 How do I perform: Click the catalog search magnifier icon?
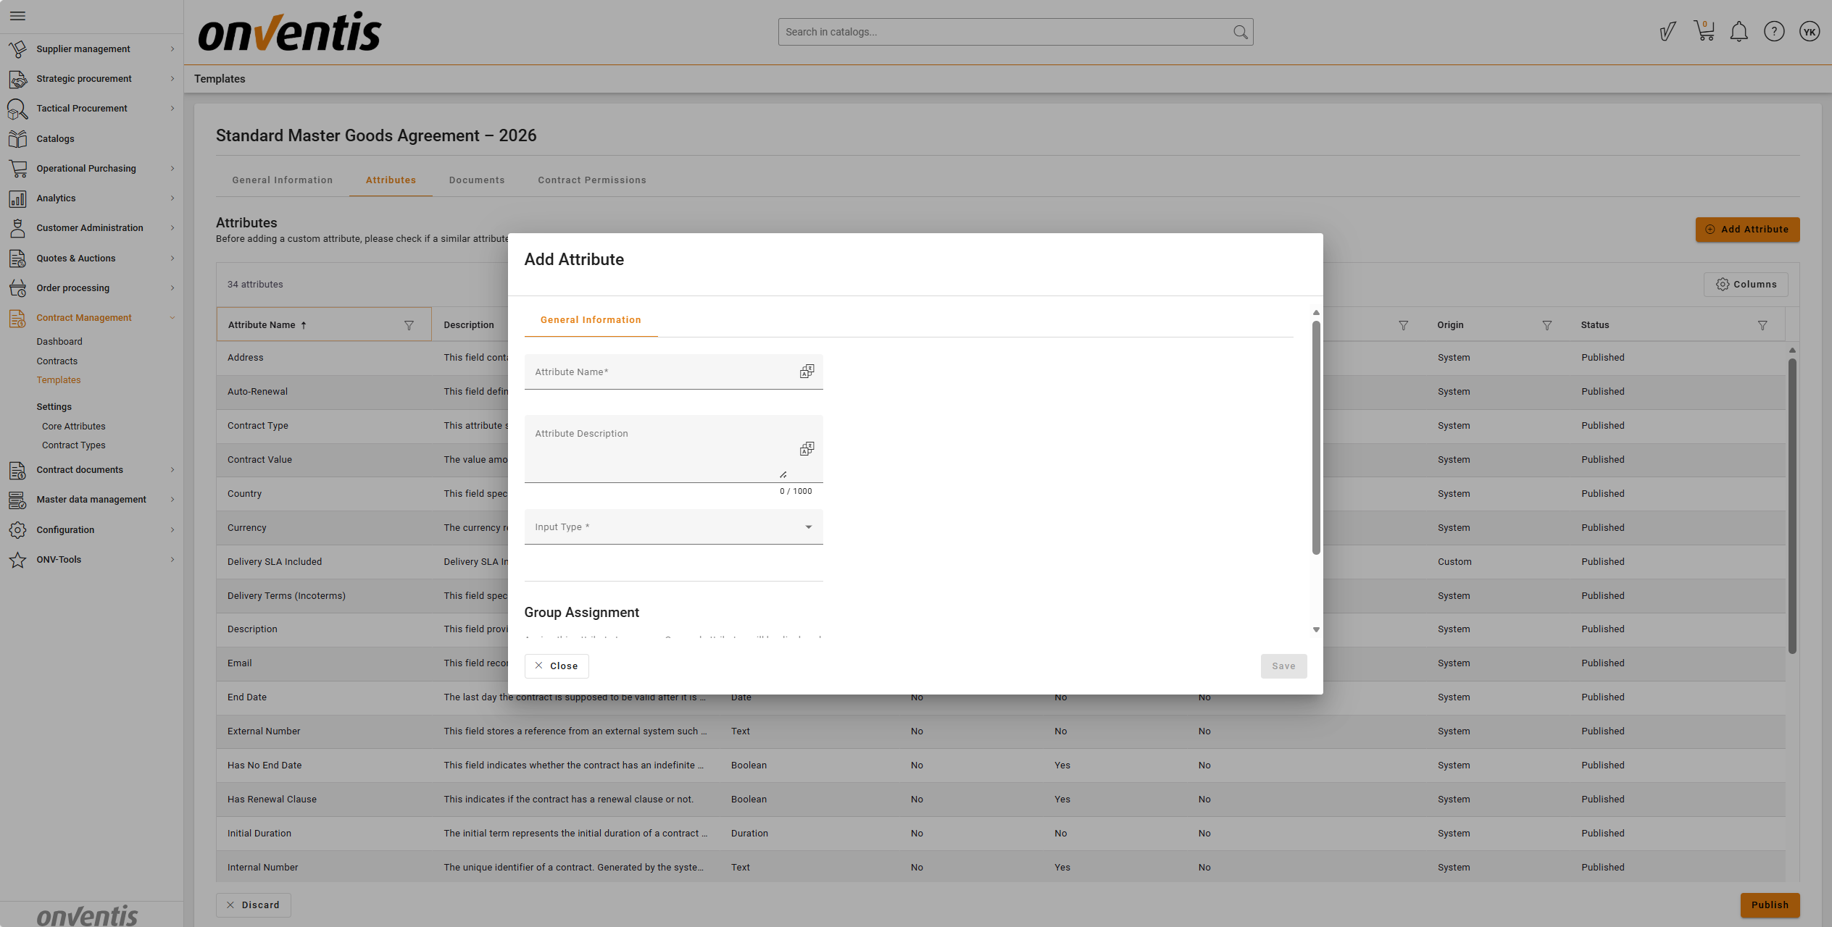(1241, 32)
